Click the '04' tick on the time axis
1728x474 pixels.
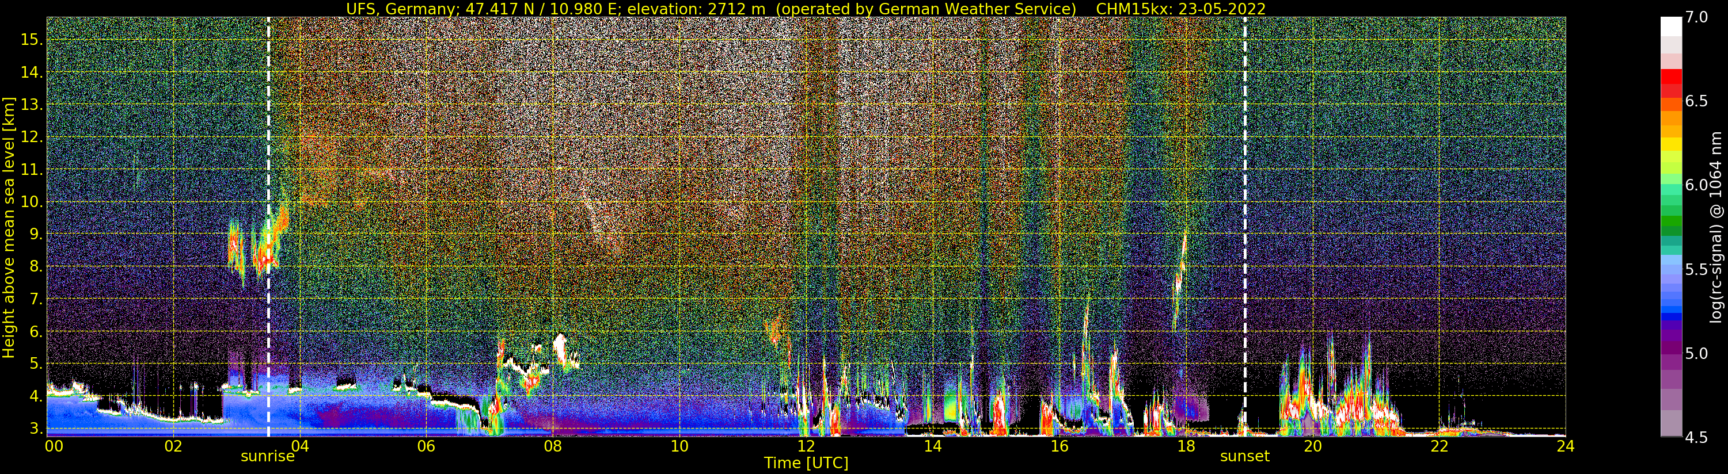[300, 446]
